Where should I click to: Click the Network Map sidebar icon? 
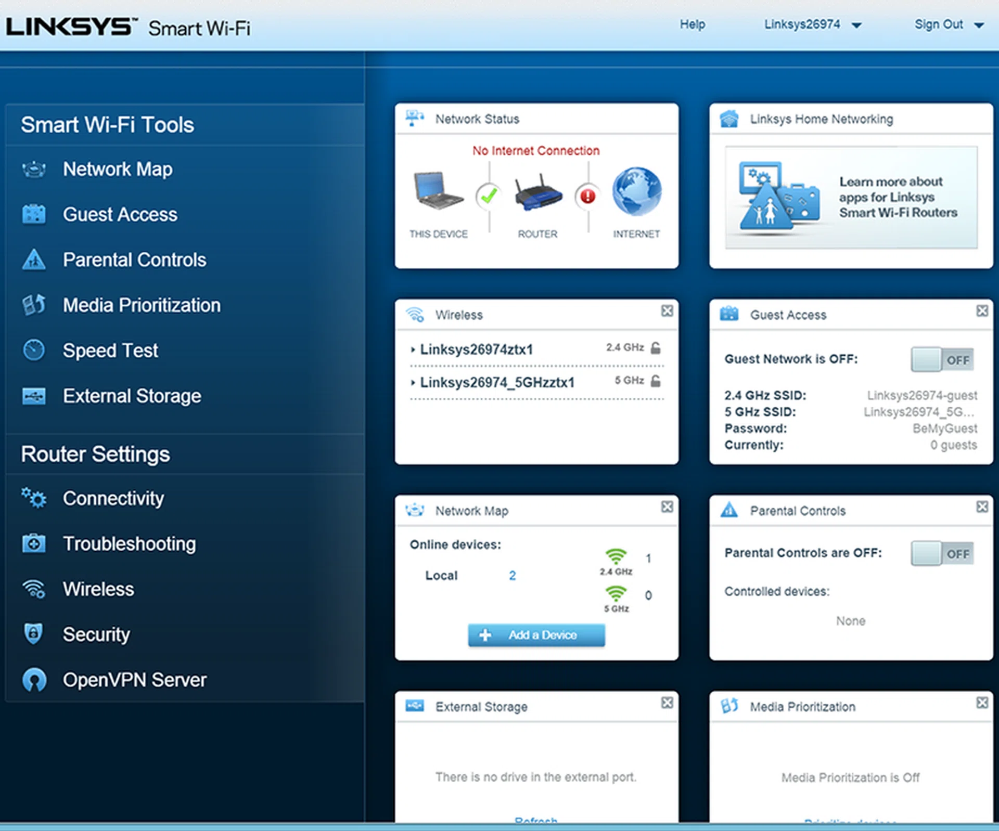point(34,169)
